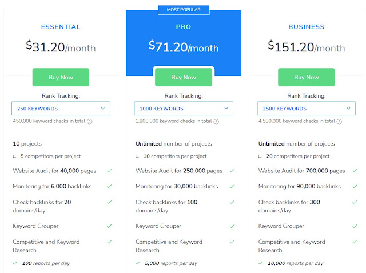Open the 2500 KEYWORDS dropdown arrow

point(348,109)
